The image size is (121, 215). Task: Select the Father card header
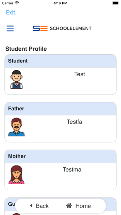click(x=60, y=109)
